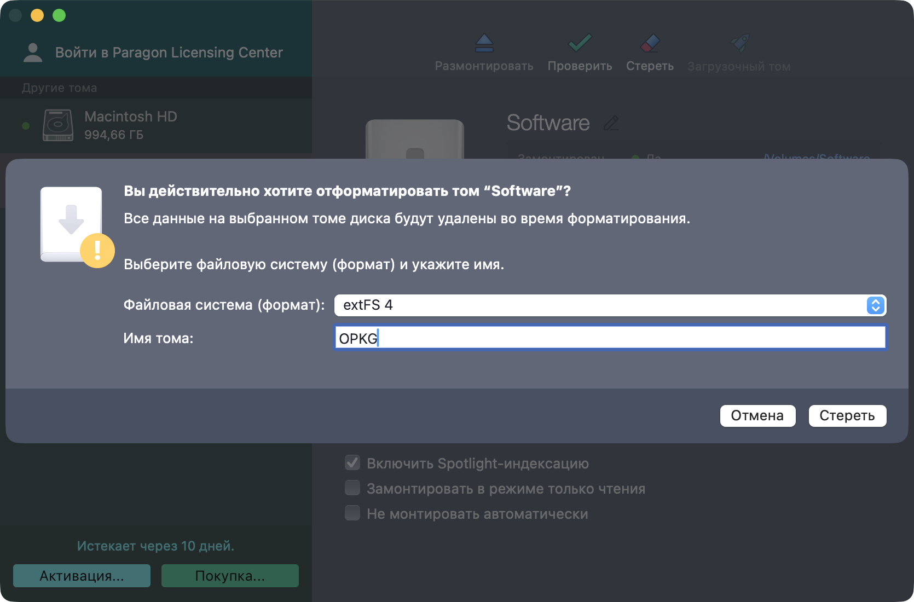Select the Macintosh HD disk icon

pos(58,125)
